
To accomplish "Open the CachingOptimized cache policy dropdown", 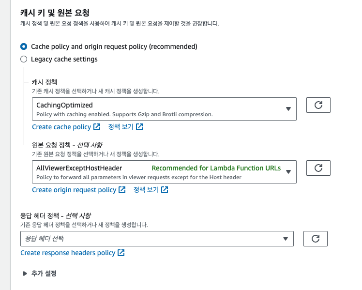I will (x=164, y=109).
